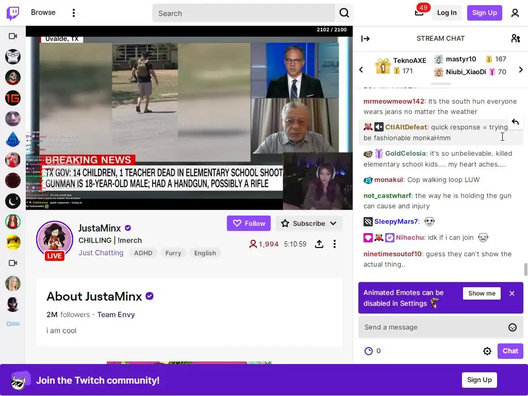The height and width of the screenshot is (396, 528).
Task: Dismiss the Animated Emotes notice
Action: pos(512,293)
